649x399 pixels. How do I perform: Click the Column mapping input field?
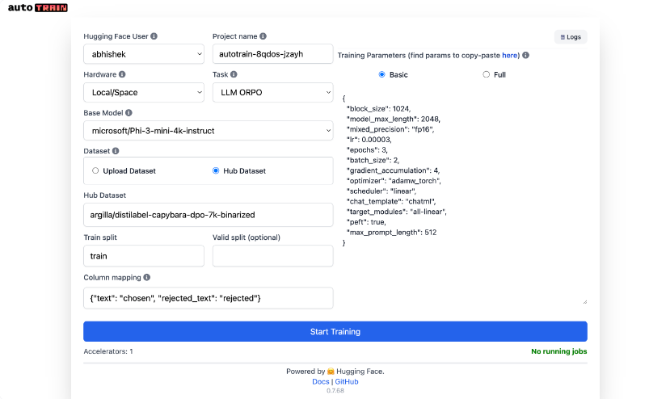(x=209, y=298)
